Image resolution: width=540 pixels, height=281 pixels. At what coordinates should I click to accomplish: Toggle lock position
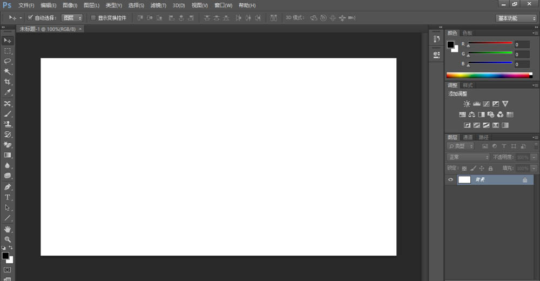pyautogui.click(x=482, y=168)
